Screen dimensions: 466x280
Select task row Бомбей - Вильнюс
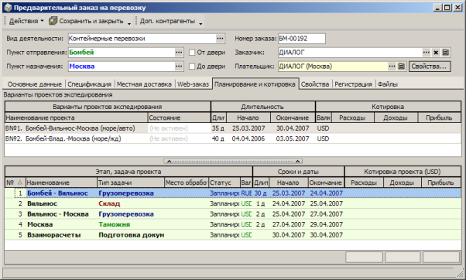tap(233, 193)
